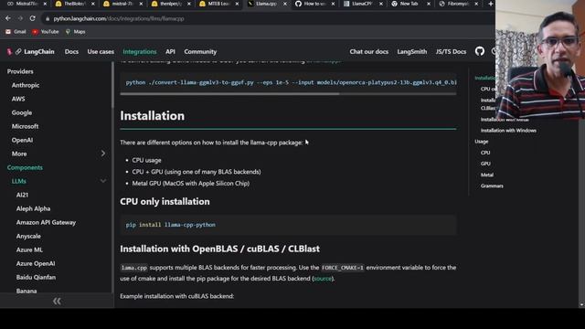Open Anyscale LLM page

pyautogui.click(x=28, y=236)
